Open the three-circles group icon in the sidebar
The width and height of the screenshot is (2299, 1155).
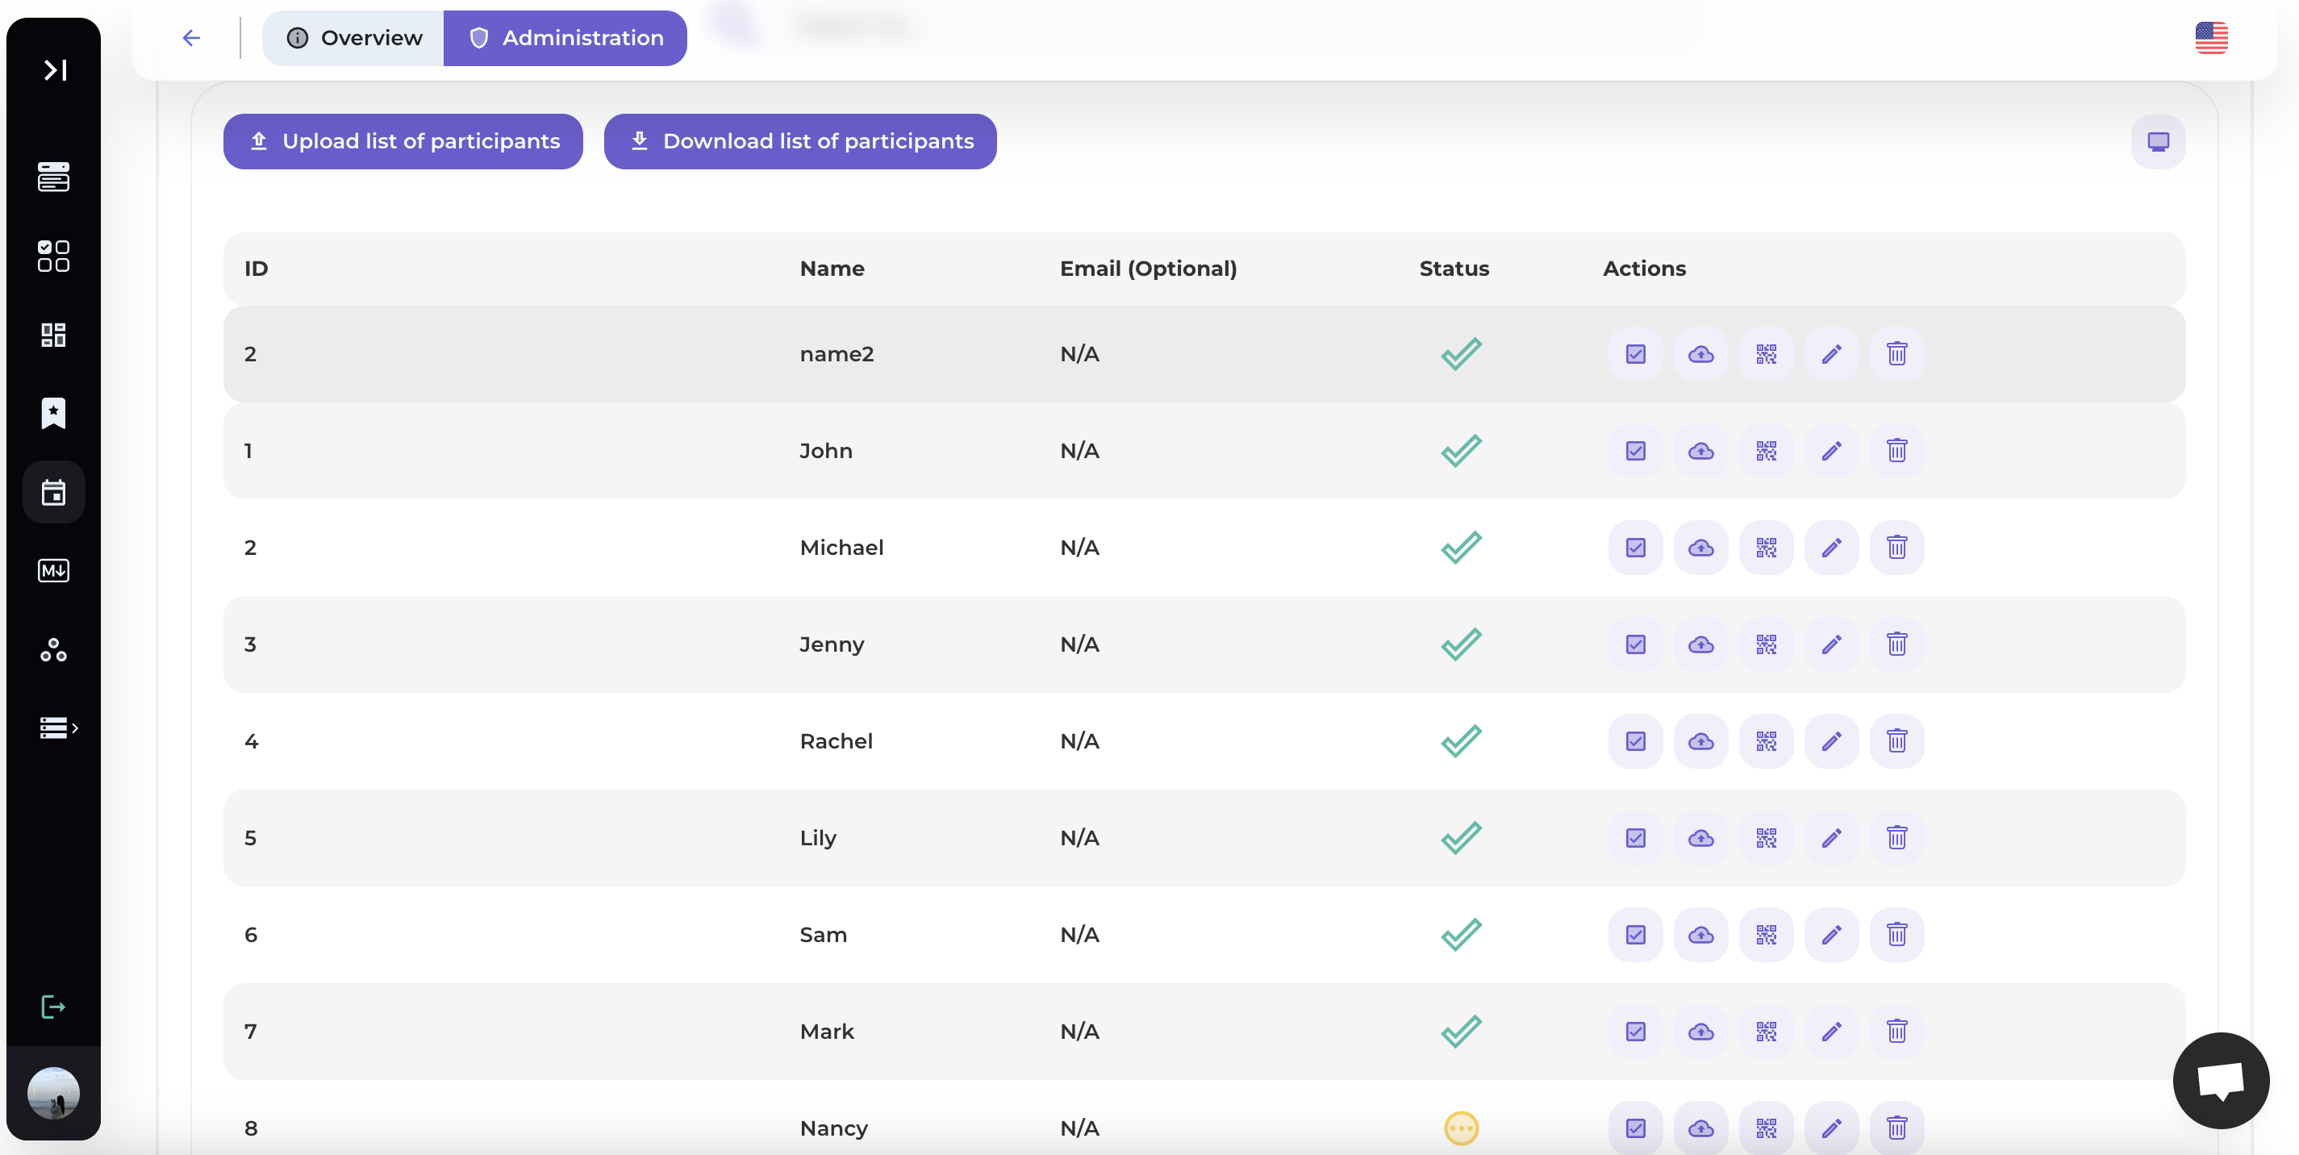(x=53, y=650)
